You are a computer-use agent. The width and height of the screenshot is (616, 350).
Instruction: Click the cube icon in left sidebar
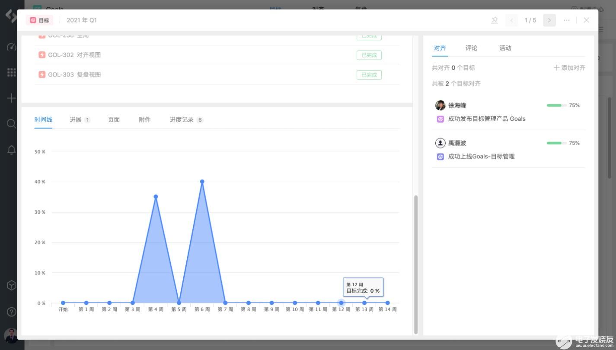click(12, 285)
